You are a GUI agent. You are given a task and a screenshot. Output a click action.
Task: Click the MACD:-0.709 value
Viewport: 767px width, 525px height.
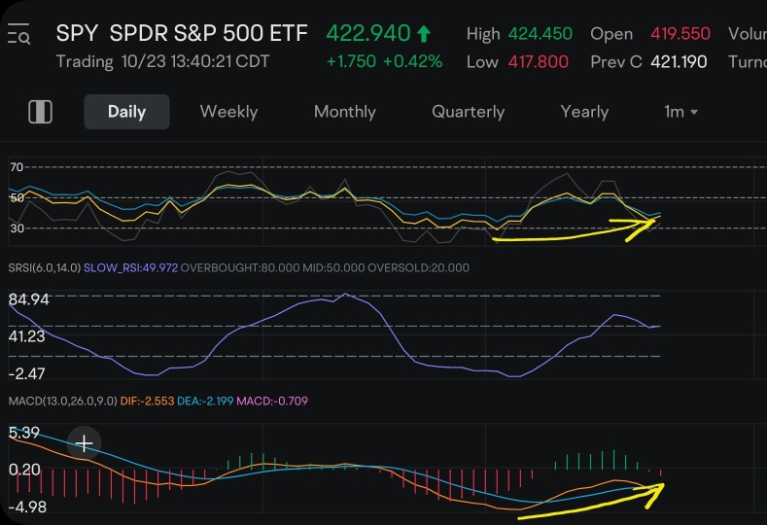pos(272,402)
